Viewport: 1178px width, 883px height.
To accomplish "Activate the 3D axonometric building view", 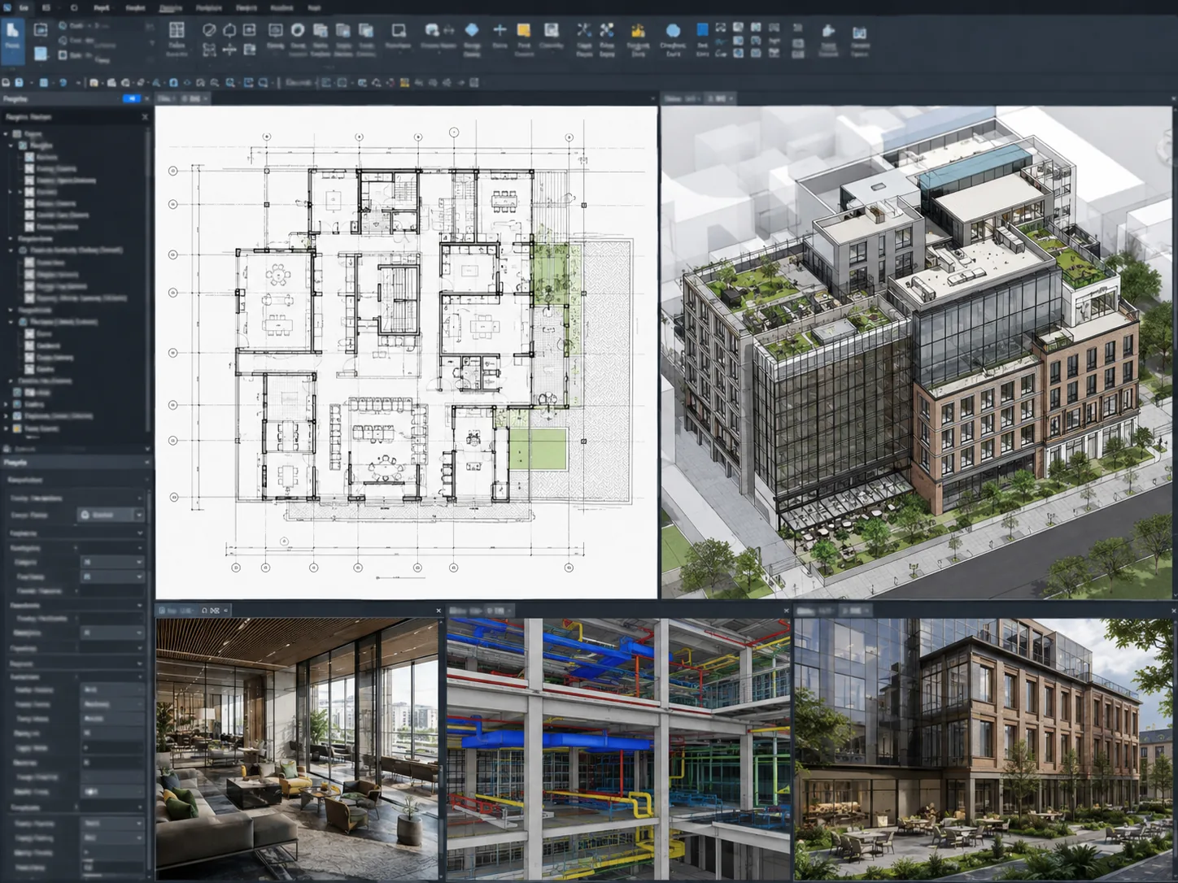I will point(917,352).
